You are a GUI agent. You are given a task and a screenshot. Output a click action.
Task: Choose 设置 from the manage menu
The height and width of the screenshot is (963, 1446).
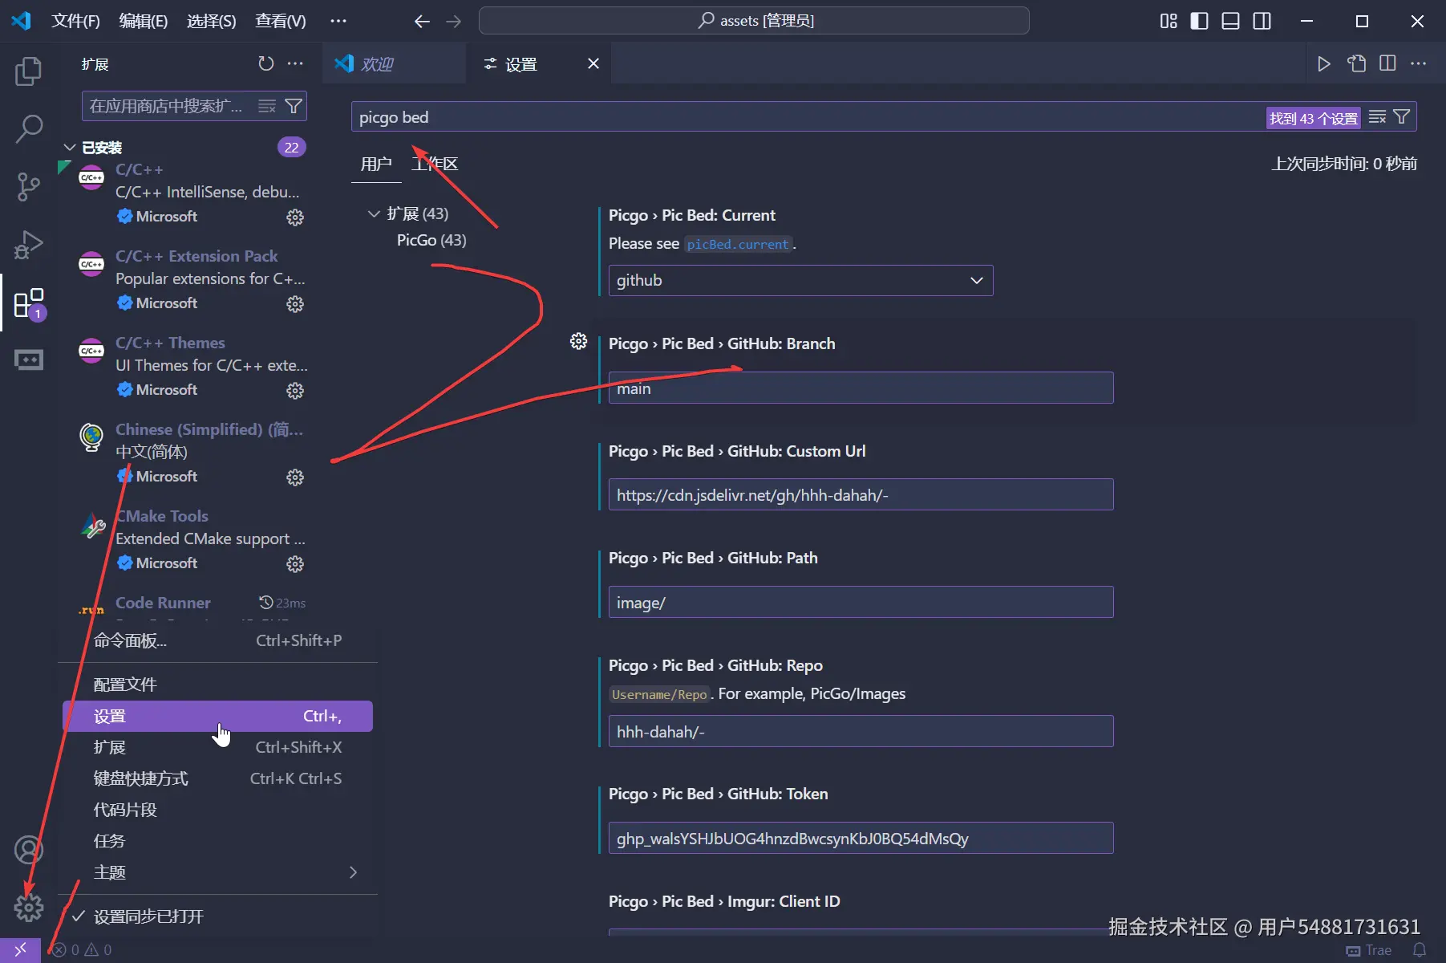click(x=218, y=716)
